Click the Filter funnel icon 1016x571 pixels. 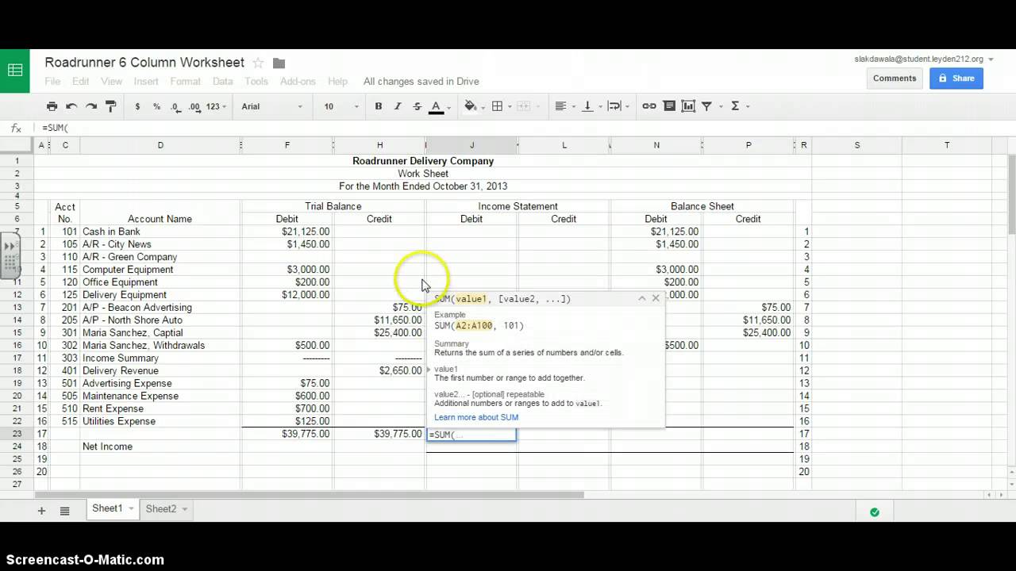[x=706, y=106]
